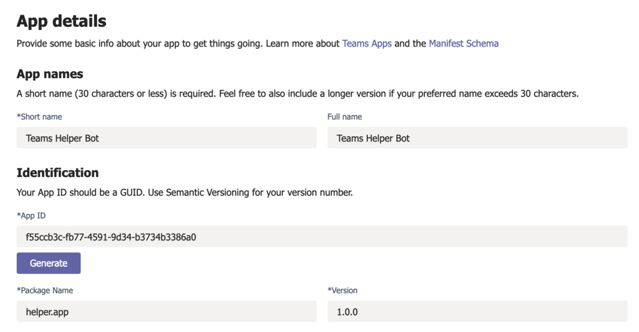Focus the Full name input field
The height and width of the screenshot is (332, 639).
click(477, 138)
